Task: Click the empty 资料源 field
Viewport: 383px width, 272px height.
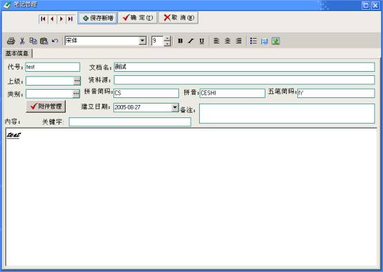Action: [x=244, y=80]
